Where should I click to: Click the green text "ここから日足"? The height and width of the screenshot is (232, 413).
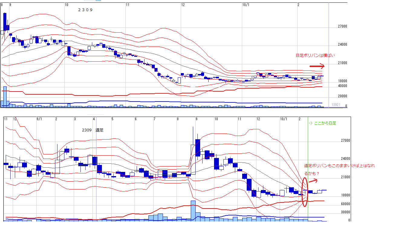click(322, 123)
